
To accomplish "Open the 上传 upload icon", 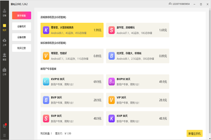I will pyautogui.click(x=4, y=42).
